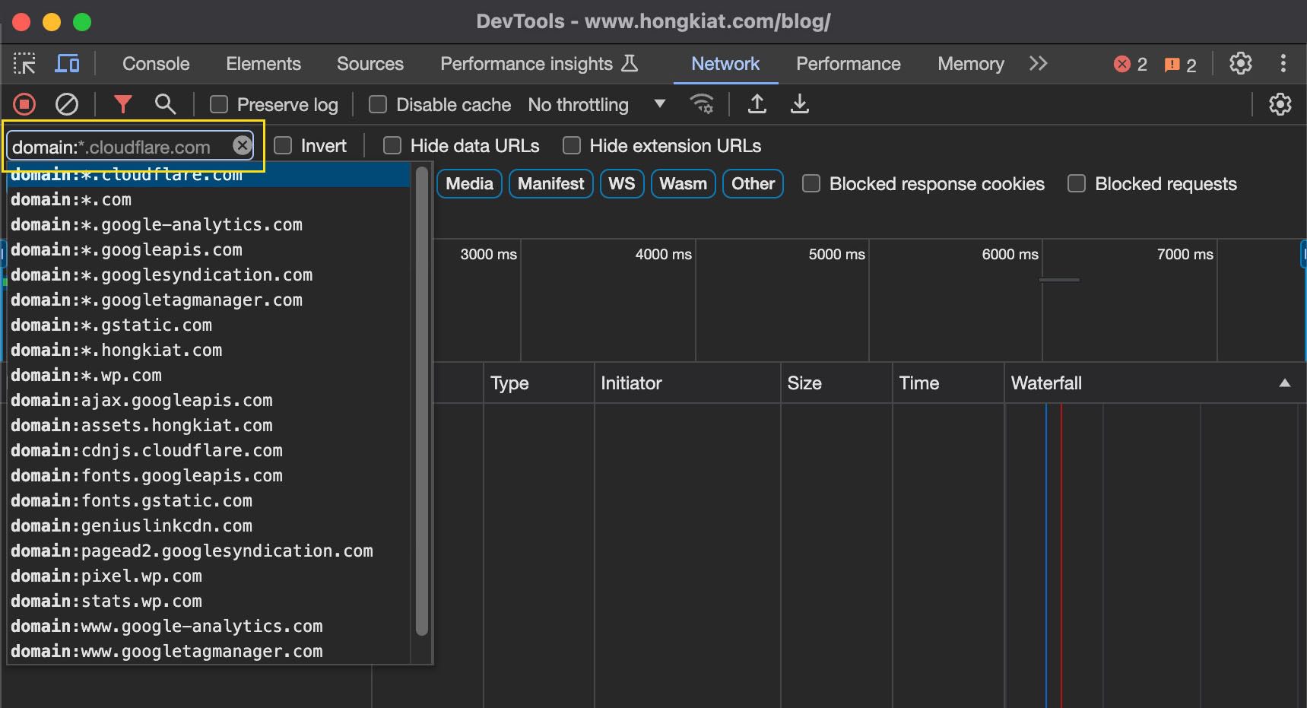The width and height of the screenshot is (1307, 708).
Task: Select domain:stats.wp.com suggestion
Action: 209,601
